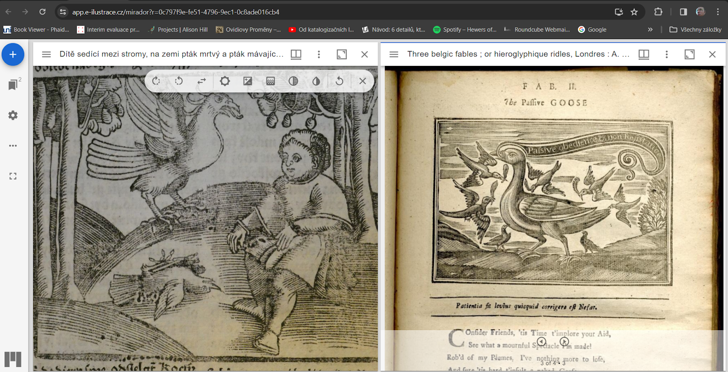This screenshot has width=728, height=372.
Task: View site information icon in address bar
Action: (63, 12)
